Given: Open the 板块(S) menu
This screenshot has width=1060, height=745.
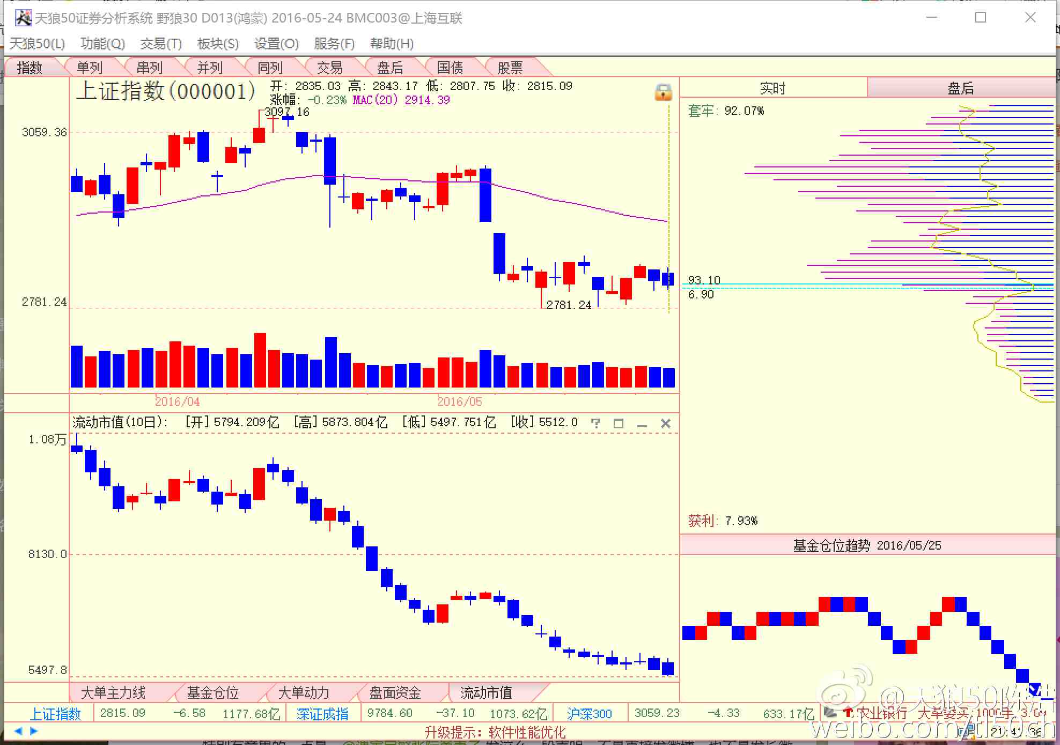Looking at the screenshot, I should pyautogui.click(x=217, y=43).
